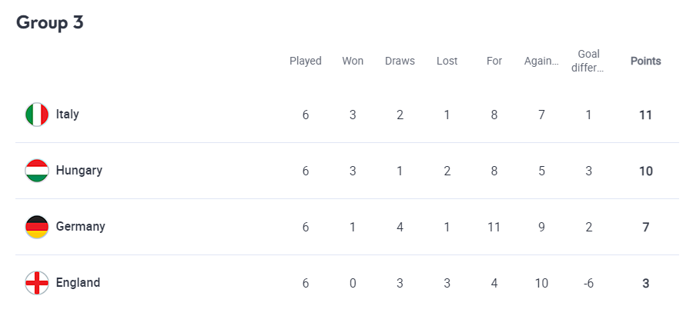This screenshot has height=326, width=693.
Task: Click the Played column header
Action: tap(306, 61)
